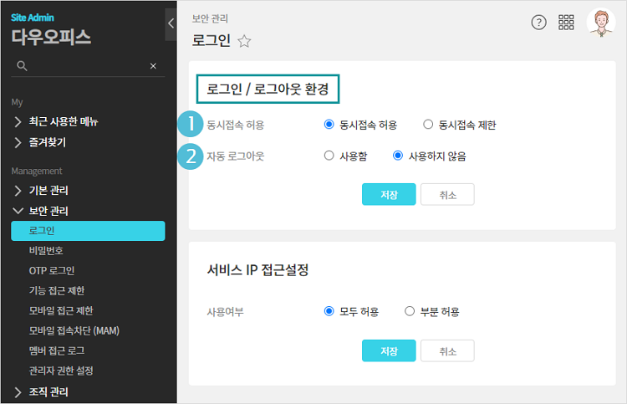The height and width of the screenshot is (404, 627).
Task: Open the apps grid menu icon
Action: coord(566,23)
